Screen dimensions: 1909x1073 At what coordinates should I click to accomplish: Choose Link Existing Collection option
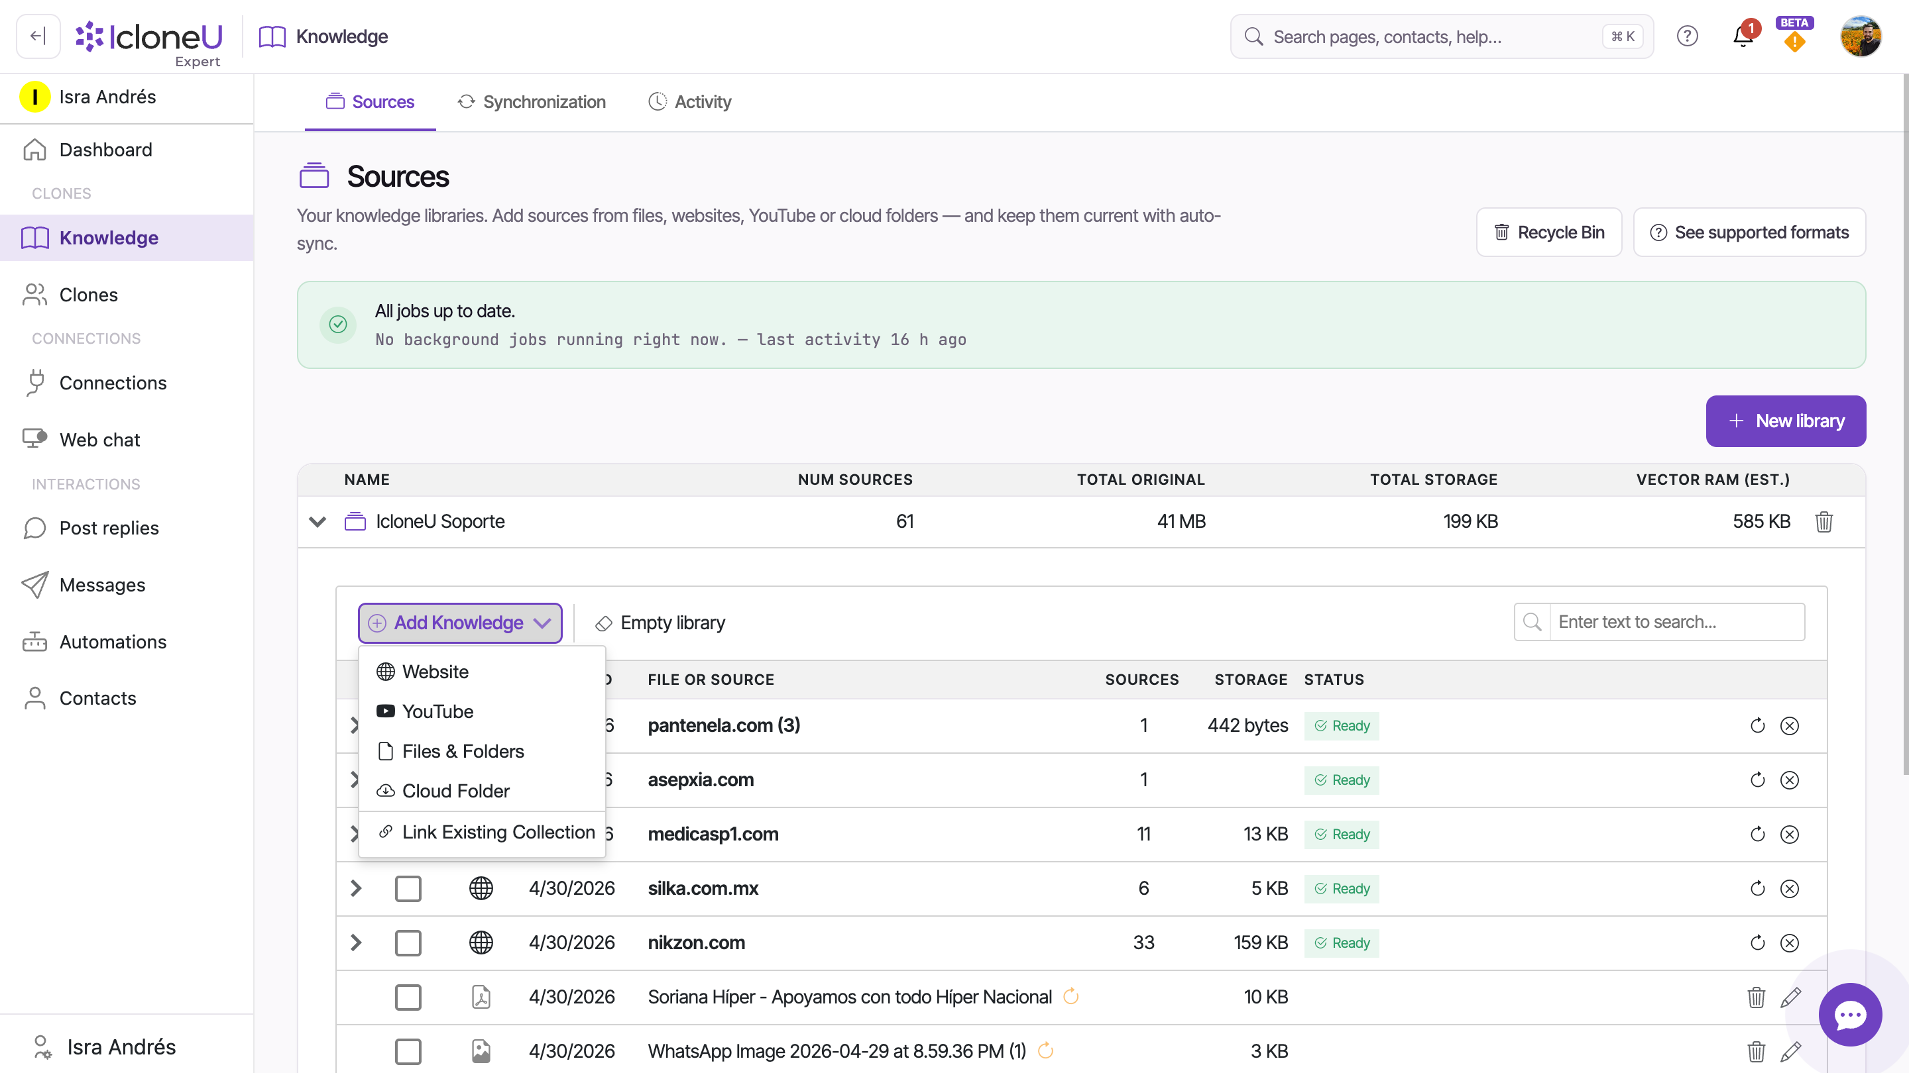pyautogui.click(x=482, y=833)
